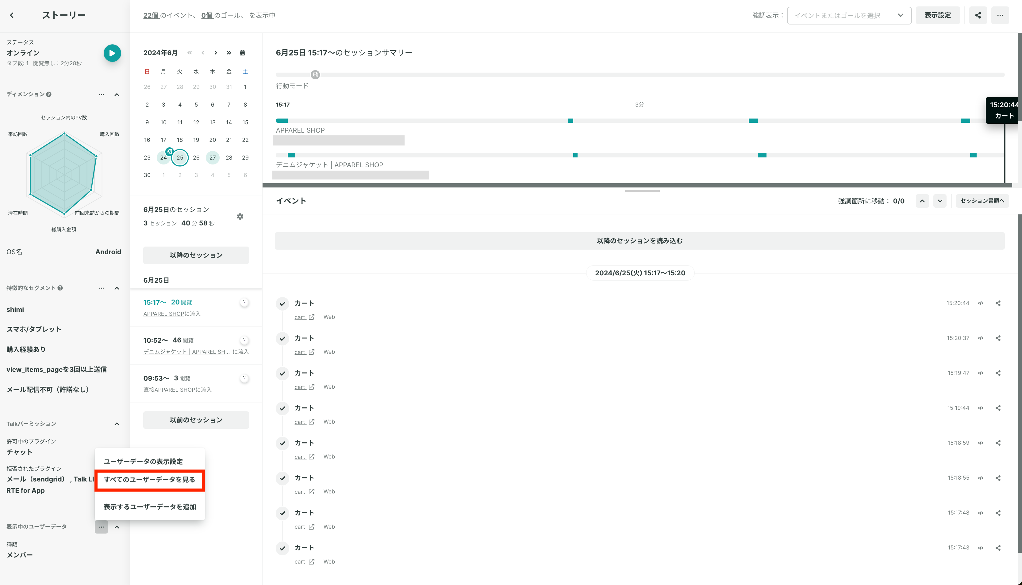Viewport: 1022px width, 585px height.
Task: Toggle check mark on 15:17:48 カート event
Action: [x=282, y=513]
